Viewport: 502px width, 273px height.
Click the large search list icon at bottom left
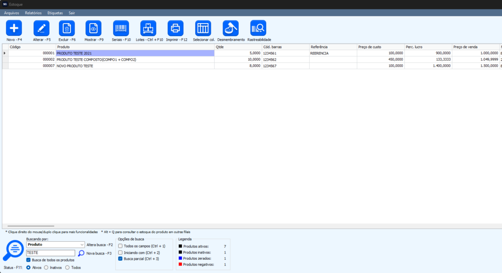(13, 250)
